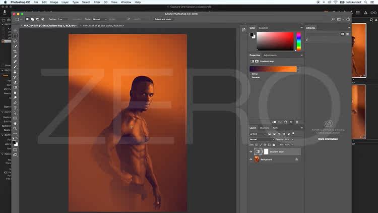Viewport: 378px width, 213px height.
Task: Select the Dodge tool
Action: click(x=15, y=97)
